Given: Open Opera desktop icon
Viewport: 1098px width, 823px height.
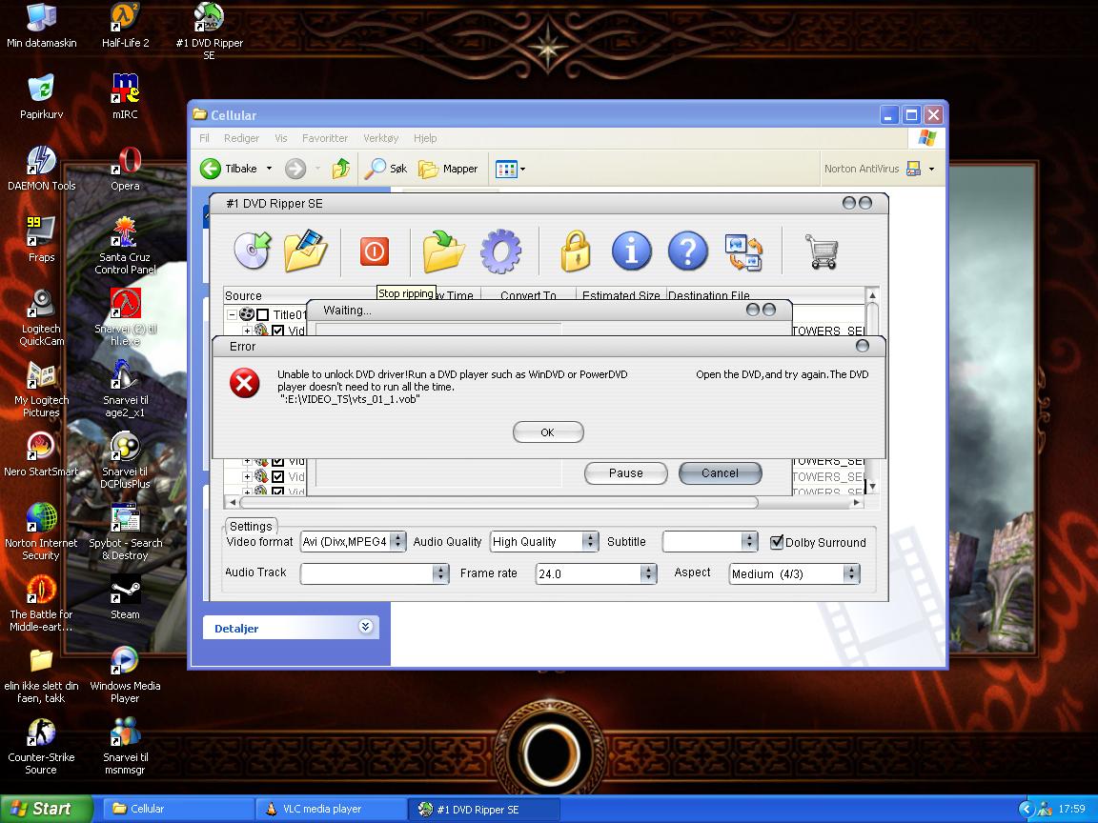Looking at the screenshot, I should coord(126,168).
